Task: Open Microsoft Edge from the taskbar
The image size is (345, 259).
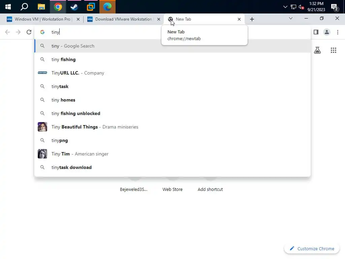Action: [x=107, y=7]
